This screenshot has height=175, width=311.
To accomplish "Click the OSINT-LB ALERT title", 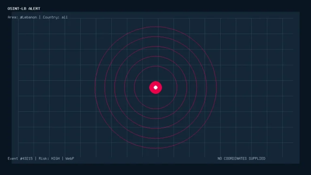I will click(24, 9).
